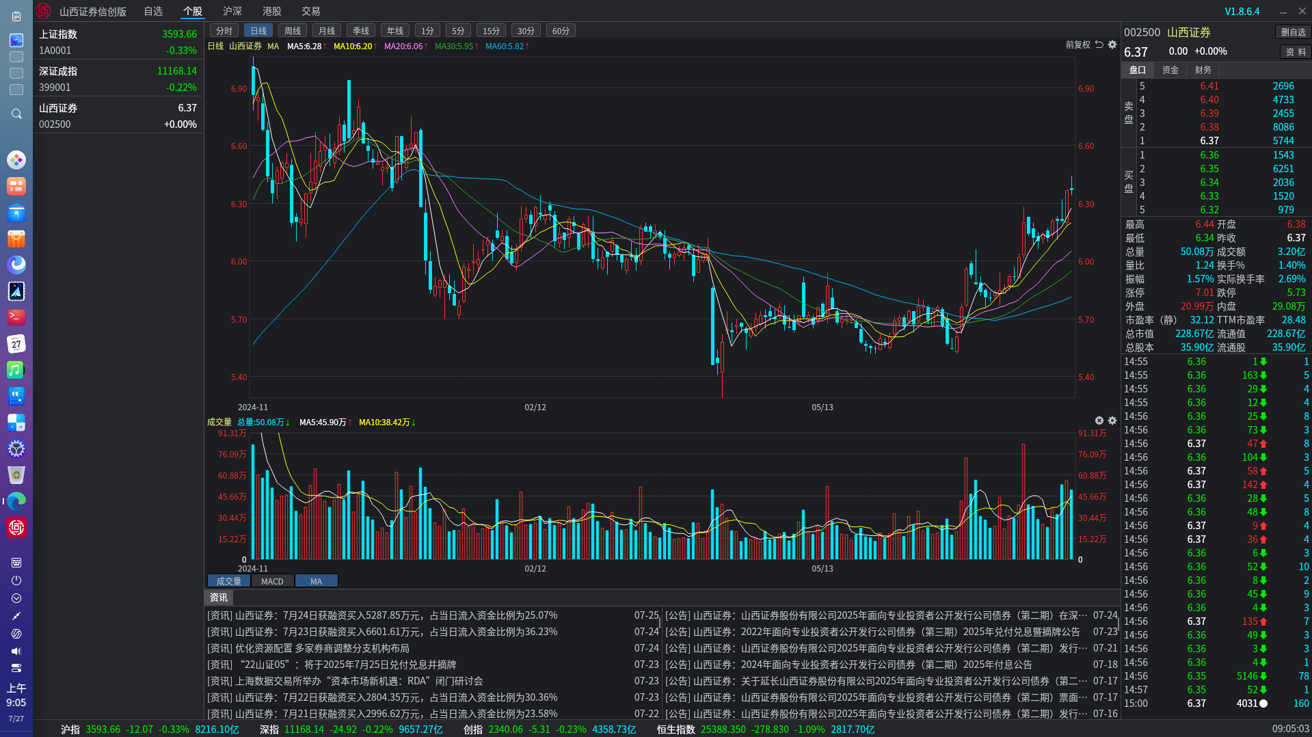Click 删自选 button
The image size is (1312, 737).
tap(1294, 32)
